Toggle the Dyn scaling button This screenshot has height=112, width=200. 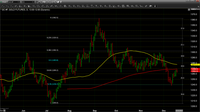pyautogui.click(x=2, y=110)
